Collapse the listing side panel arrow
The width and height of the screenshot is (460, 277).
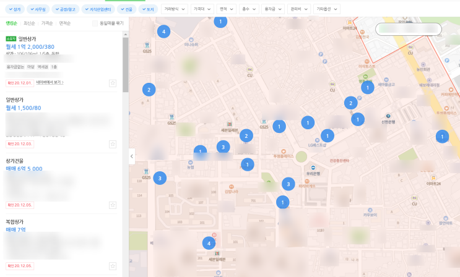tap(132, 156)
